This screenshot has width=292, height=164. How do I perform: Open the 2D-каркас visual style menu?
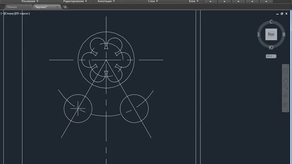click(x=22, y=13)
